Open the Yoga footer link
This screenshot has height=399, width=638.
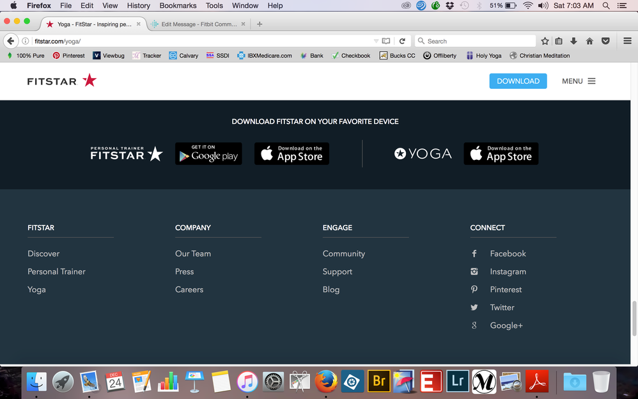pos(36,290)
